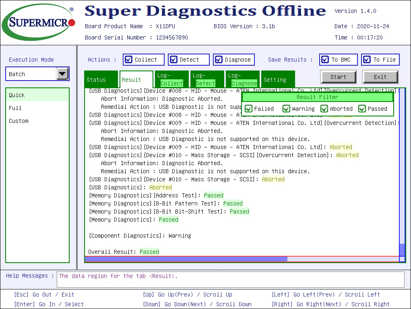Switch to the Status tab

[96, 80]
